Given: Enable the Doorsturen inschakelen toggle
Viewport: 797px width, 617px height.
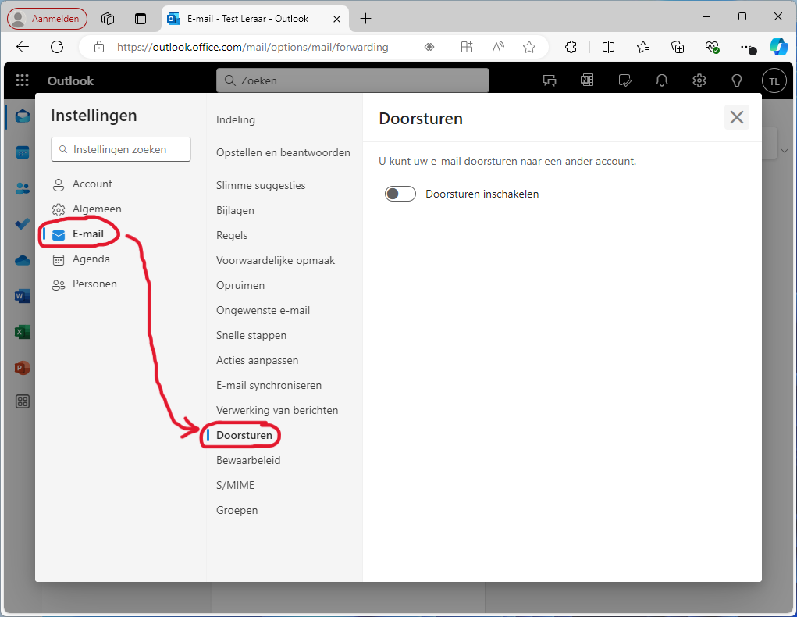Looking at the screenshot, I should (x=400, y=194).
